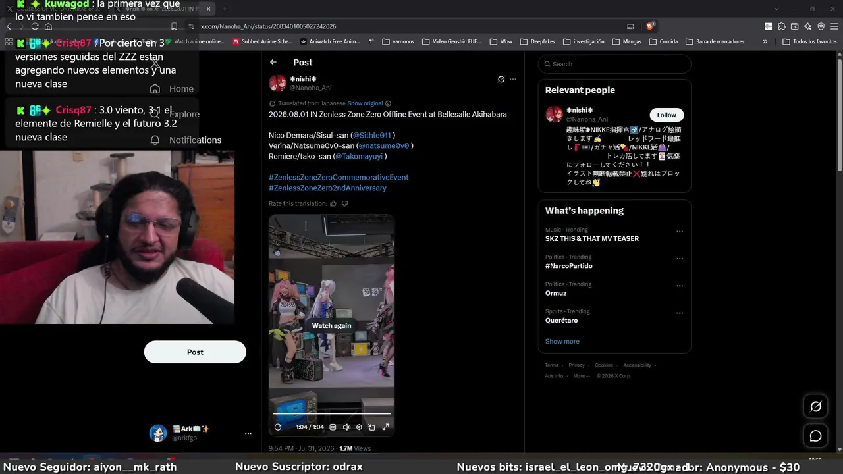Enable picture-in-picture for the video
Screen dimensions: 843x474
click(371, 427)
